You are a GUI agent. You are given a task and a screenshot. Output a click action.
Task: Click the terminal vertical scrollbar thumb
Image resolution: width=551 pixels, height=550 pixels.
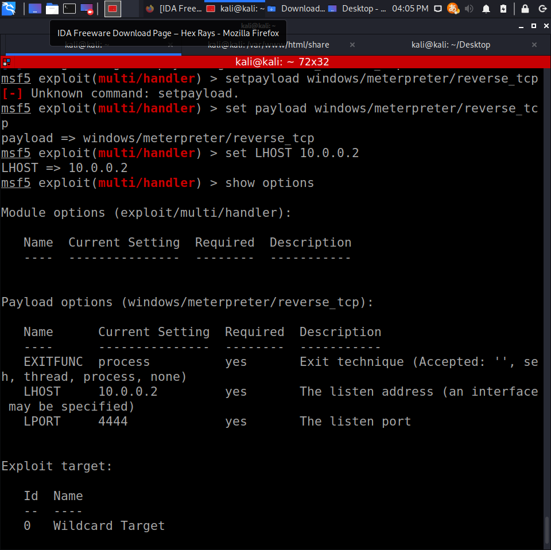point(547,531)
